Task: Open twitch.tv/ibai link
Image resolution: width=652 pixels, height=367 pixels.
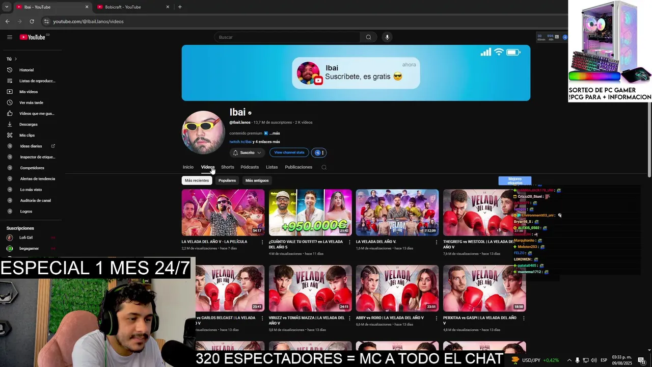Action: (240, 142)
